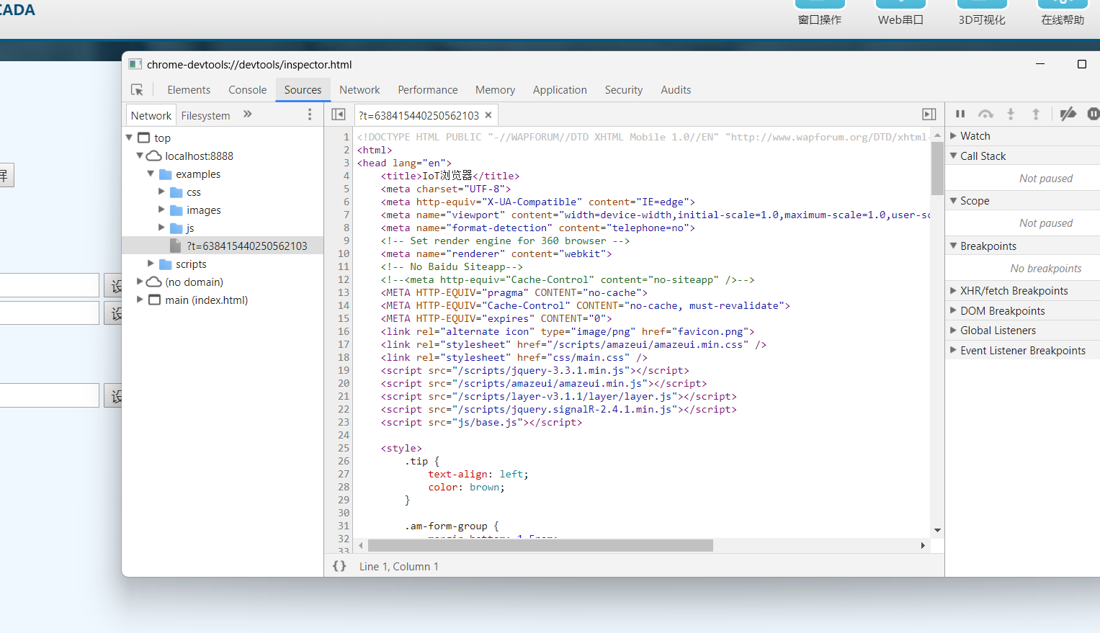
Task: Switch to the Elements tab
Action: pyautogui.click(x=189, y=90)
